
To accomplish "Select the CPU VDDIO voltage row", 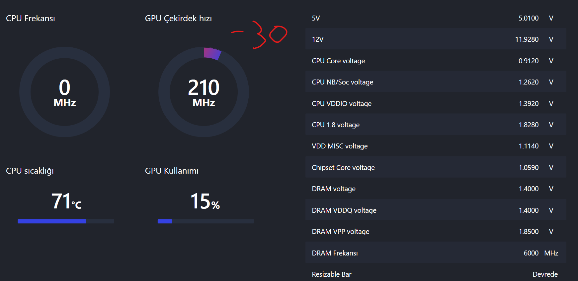I will [x=436, y=103].
